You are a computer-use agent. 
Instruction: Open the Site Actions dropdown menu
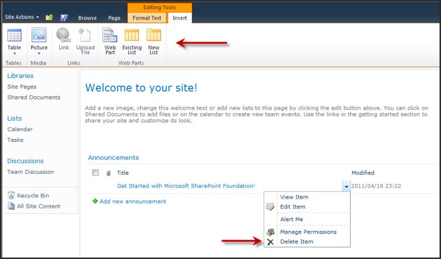pyautogui.click(x=21, y=18)
